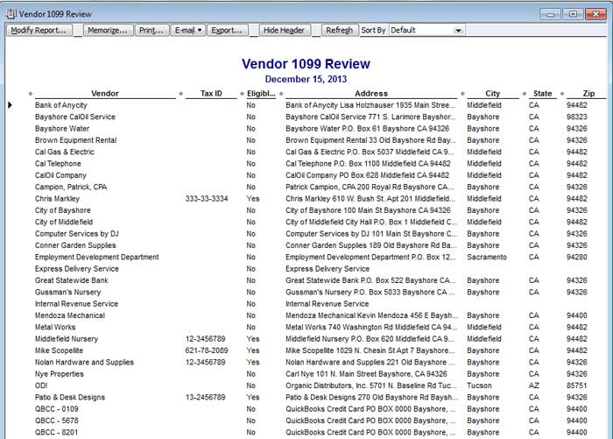Click the Export... button
Image resolution: width=613 pixels, height=439 pixels.
pos(227,30)
